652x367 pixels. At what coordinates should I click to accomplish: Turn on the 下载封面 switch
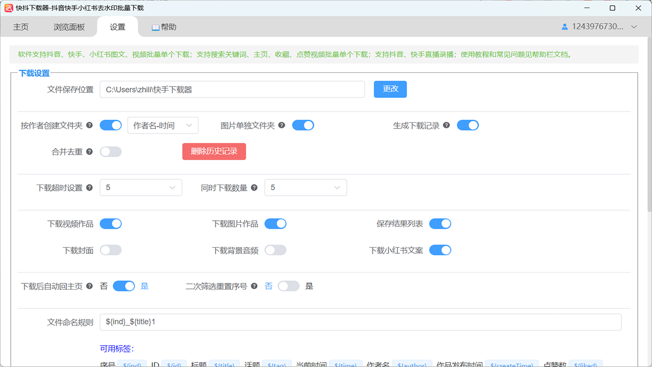[111, 250]
